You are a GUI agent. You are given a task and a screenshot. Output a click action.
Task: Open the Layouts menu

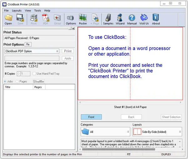[x=17, y=11]
